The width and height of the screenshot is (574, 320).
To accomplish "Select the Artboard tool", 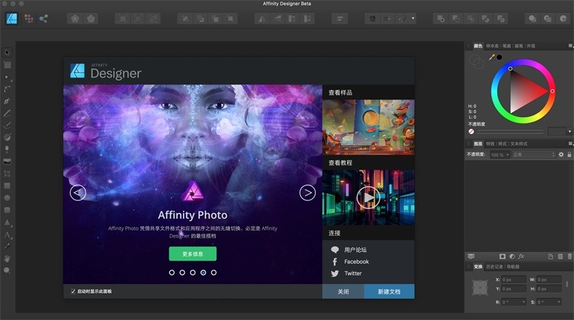I will [x=7, y=64].
